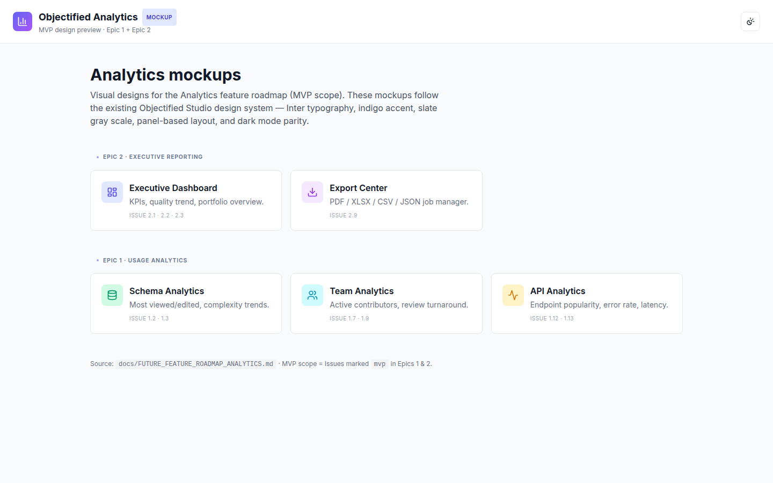Click the Team Analytics people icon
Viewport: 773px width, 483px height.
pyautogui.click(x=312, y=295)
